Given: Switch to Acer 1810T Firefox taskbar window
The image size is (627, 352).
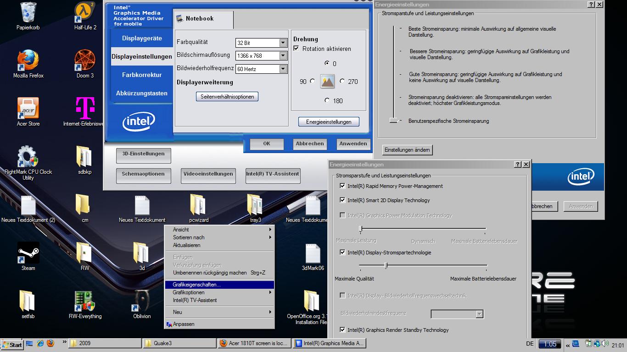Looking at the screenshot, I should click(x=254, y=343).
